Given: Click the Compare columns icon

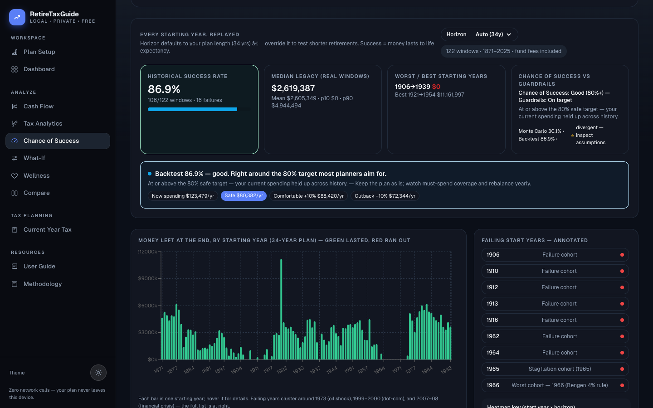Looking at the screenshot, I should point(15,193).
